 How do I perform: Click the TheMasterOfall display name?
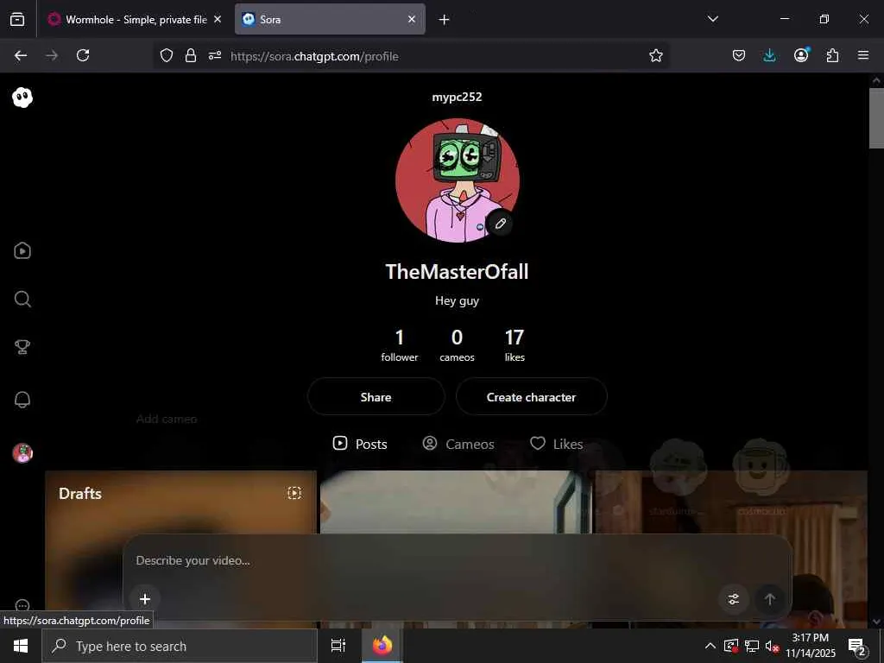point(458,272)
